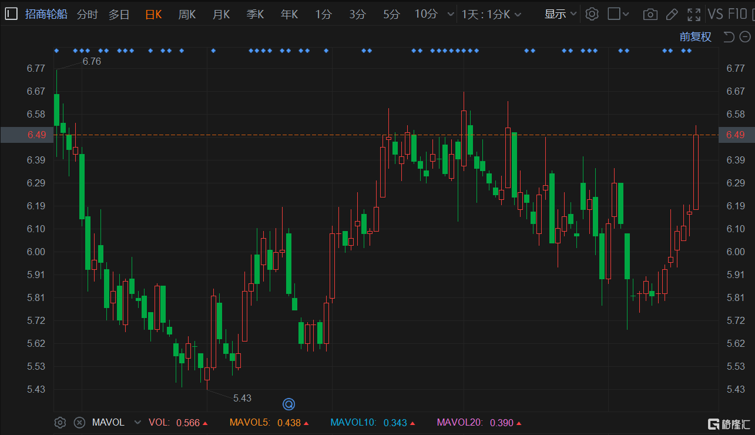Toggle 前复权 price adjustment mode
Image resolution: width=755 pixels, height=435 pixels.
click(x=696, y=37)
